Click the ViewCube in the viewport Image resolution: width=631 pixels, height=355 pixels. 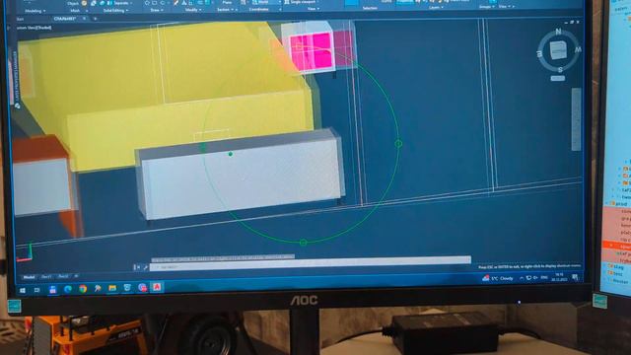point(559,50)
